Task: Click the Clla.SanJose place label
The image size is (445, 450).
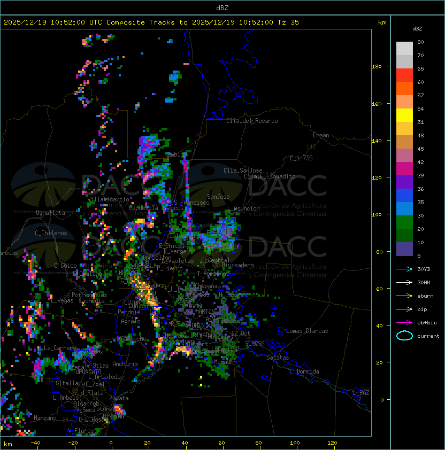Action: (x=243, y=170)
